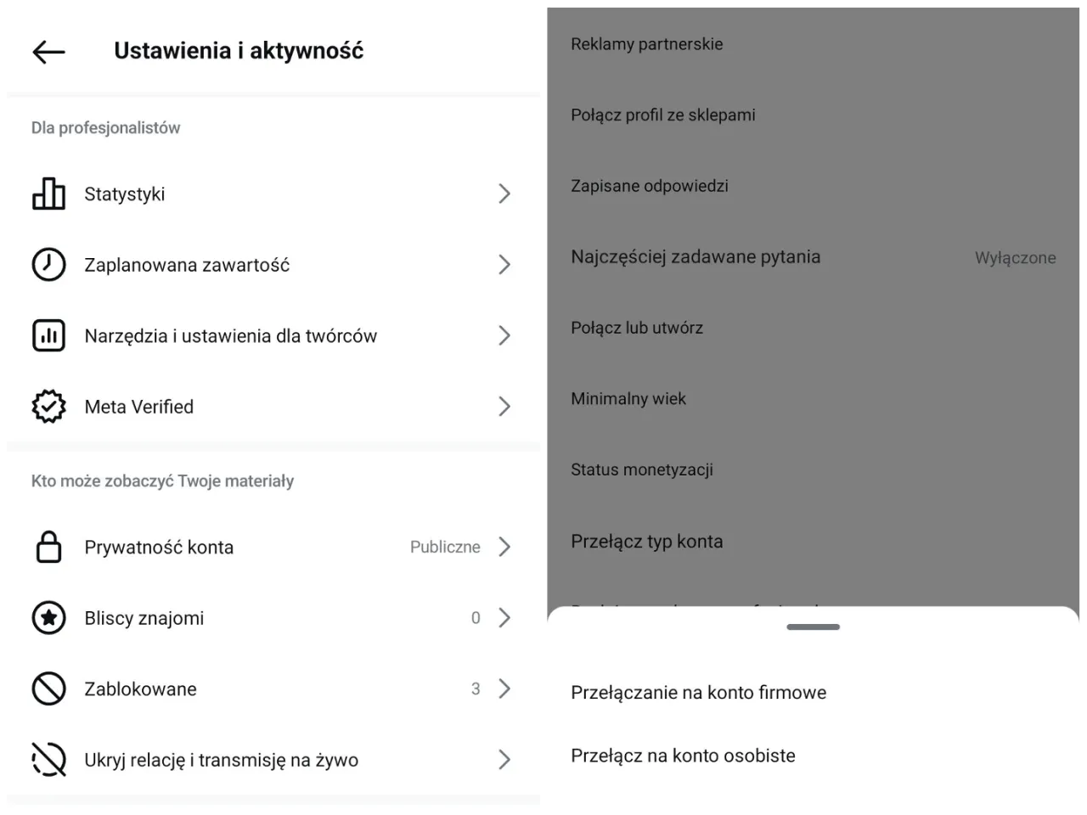The image size is (1087, 815).
Task: Expand Statystyki with its chevron arrow
Action: [x=504, y=194]
